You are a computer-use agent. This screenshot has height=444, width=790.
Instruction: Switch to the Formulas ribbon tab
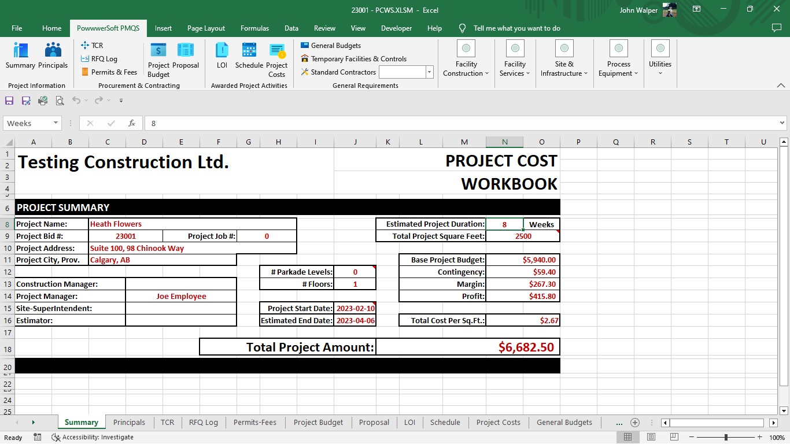pos(254,28)
